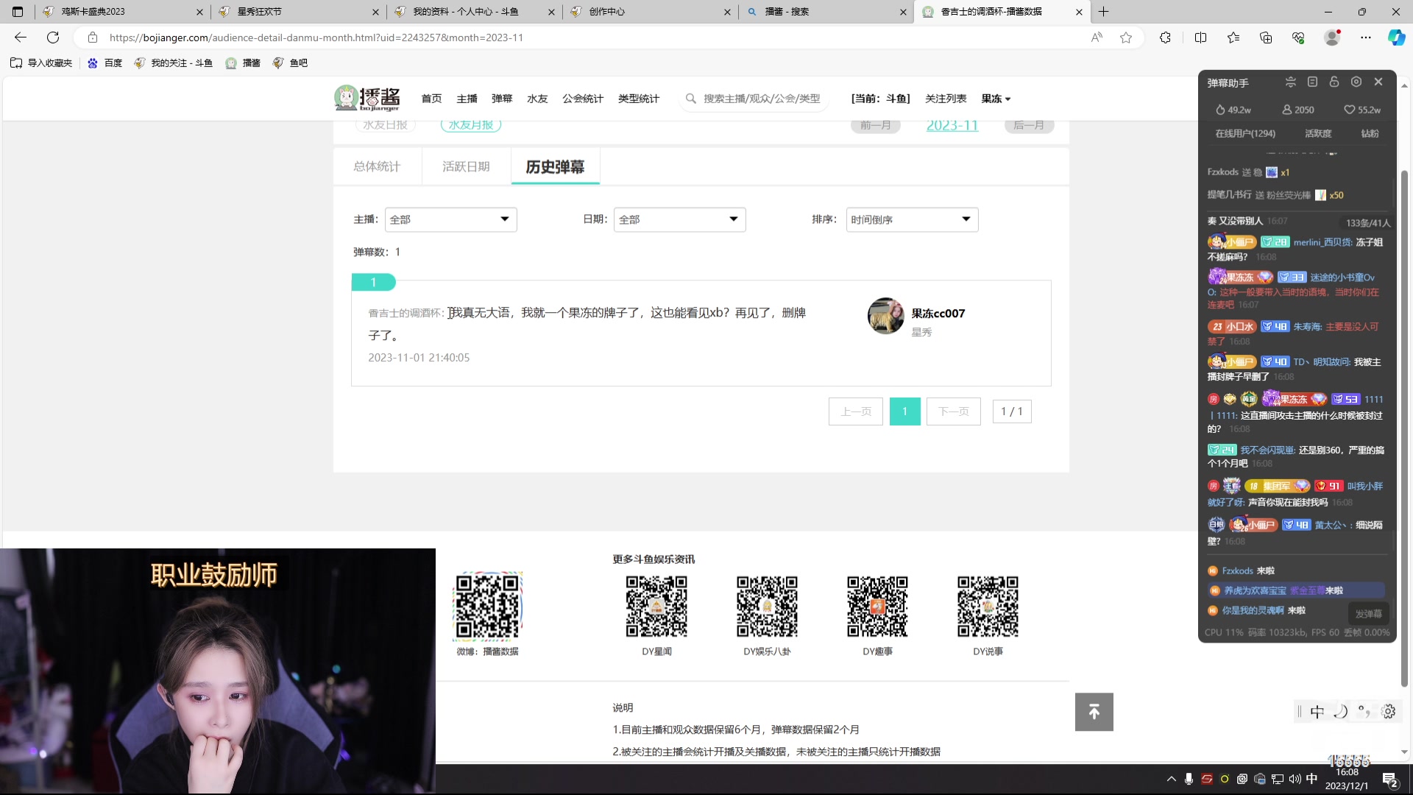The image size is (1413, 795).
Task: Open the 水友 nav menu item
Action: (537, 99)
